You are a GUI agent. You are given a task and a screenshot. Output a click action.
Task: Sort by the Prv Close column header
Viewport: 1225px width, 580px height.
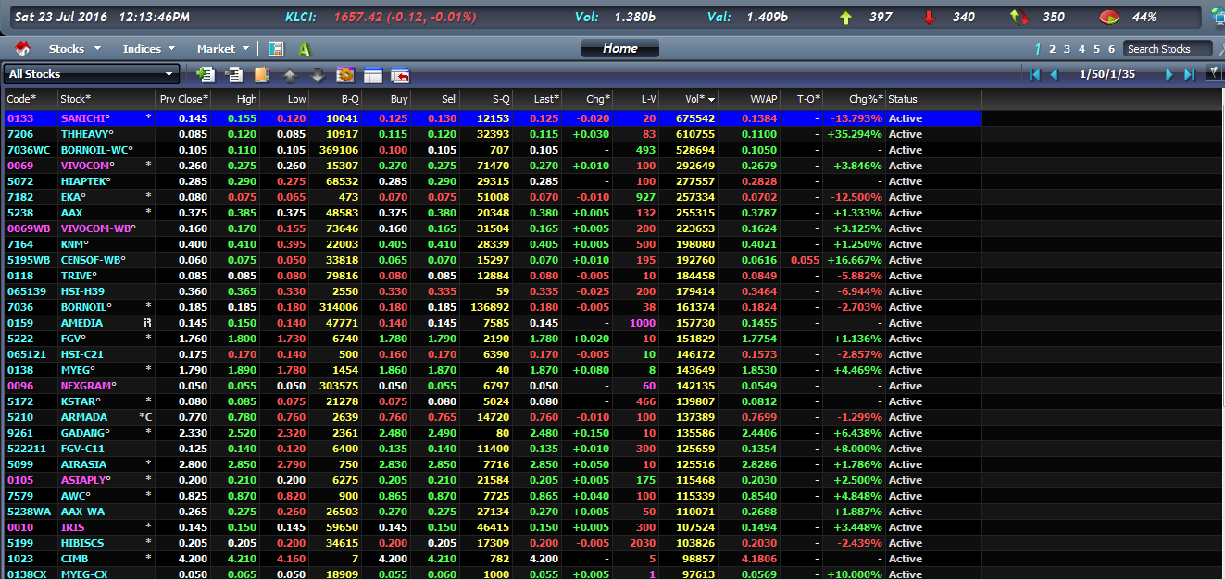point(184,99)
